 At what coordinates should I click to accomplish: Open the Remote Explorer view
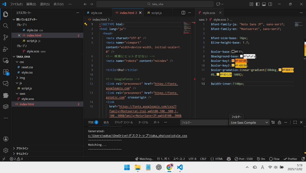tap(6, 61)
